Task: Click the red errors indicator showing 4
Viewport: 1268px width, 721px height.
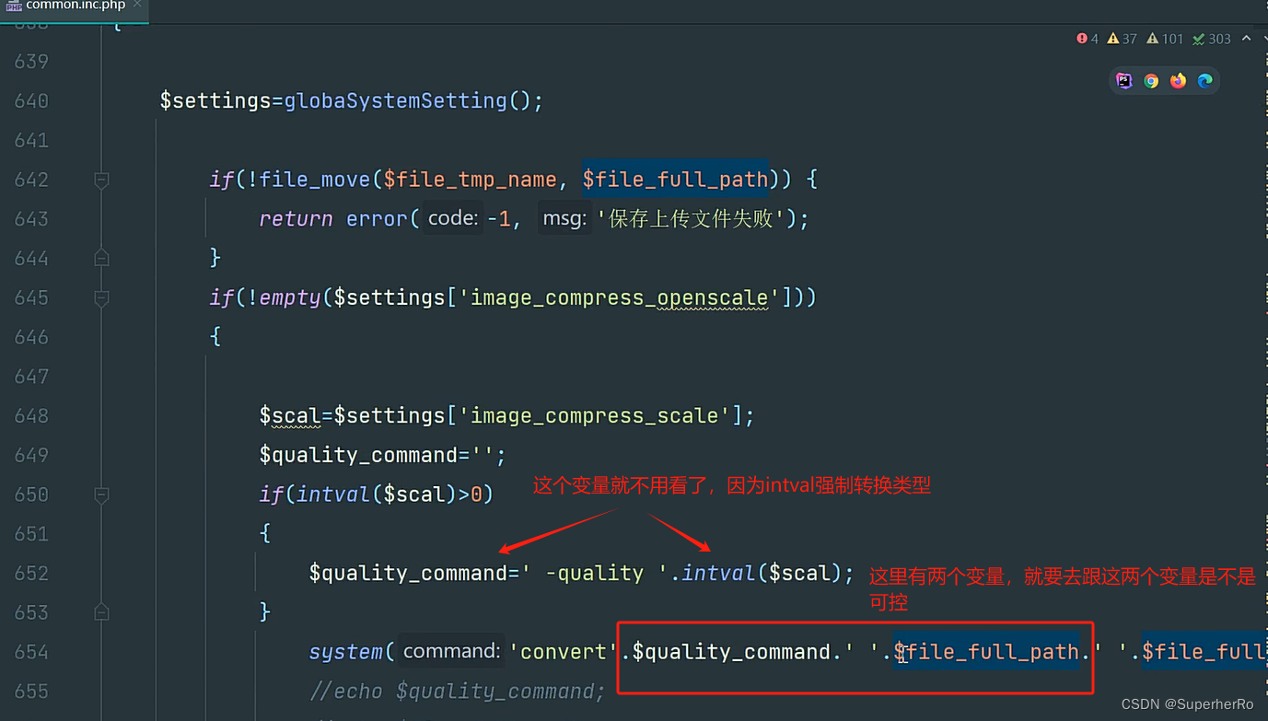Action: [x=1088, y=39]
